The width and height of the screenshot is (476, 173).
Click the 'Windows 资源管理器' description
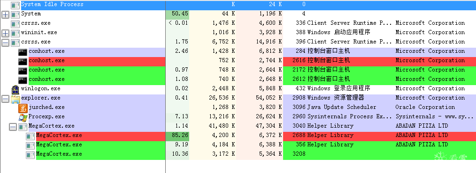pyautogui.click(x=336, y=98)
